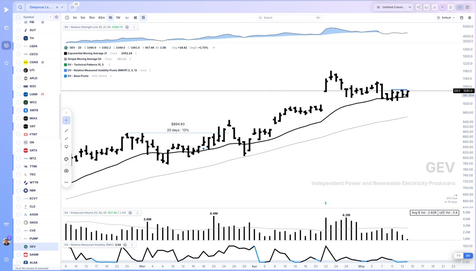
Task: Toggle the DV button at bottom right
Action: click(x=468, y=256)
